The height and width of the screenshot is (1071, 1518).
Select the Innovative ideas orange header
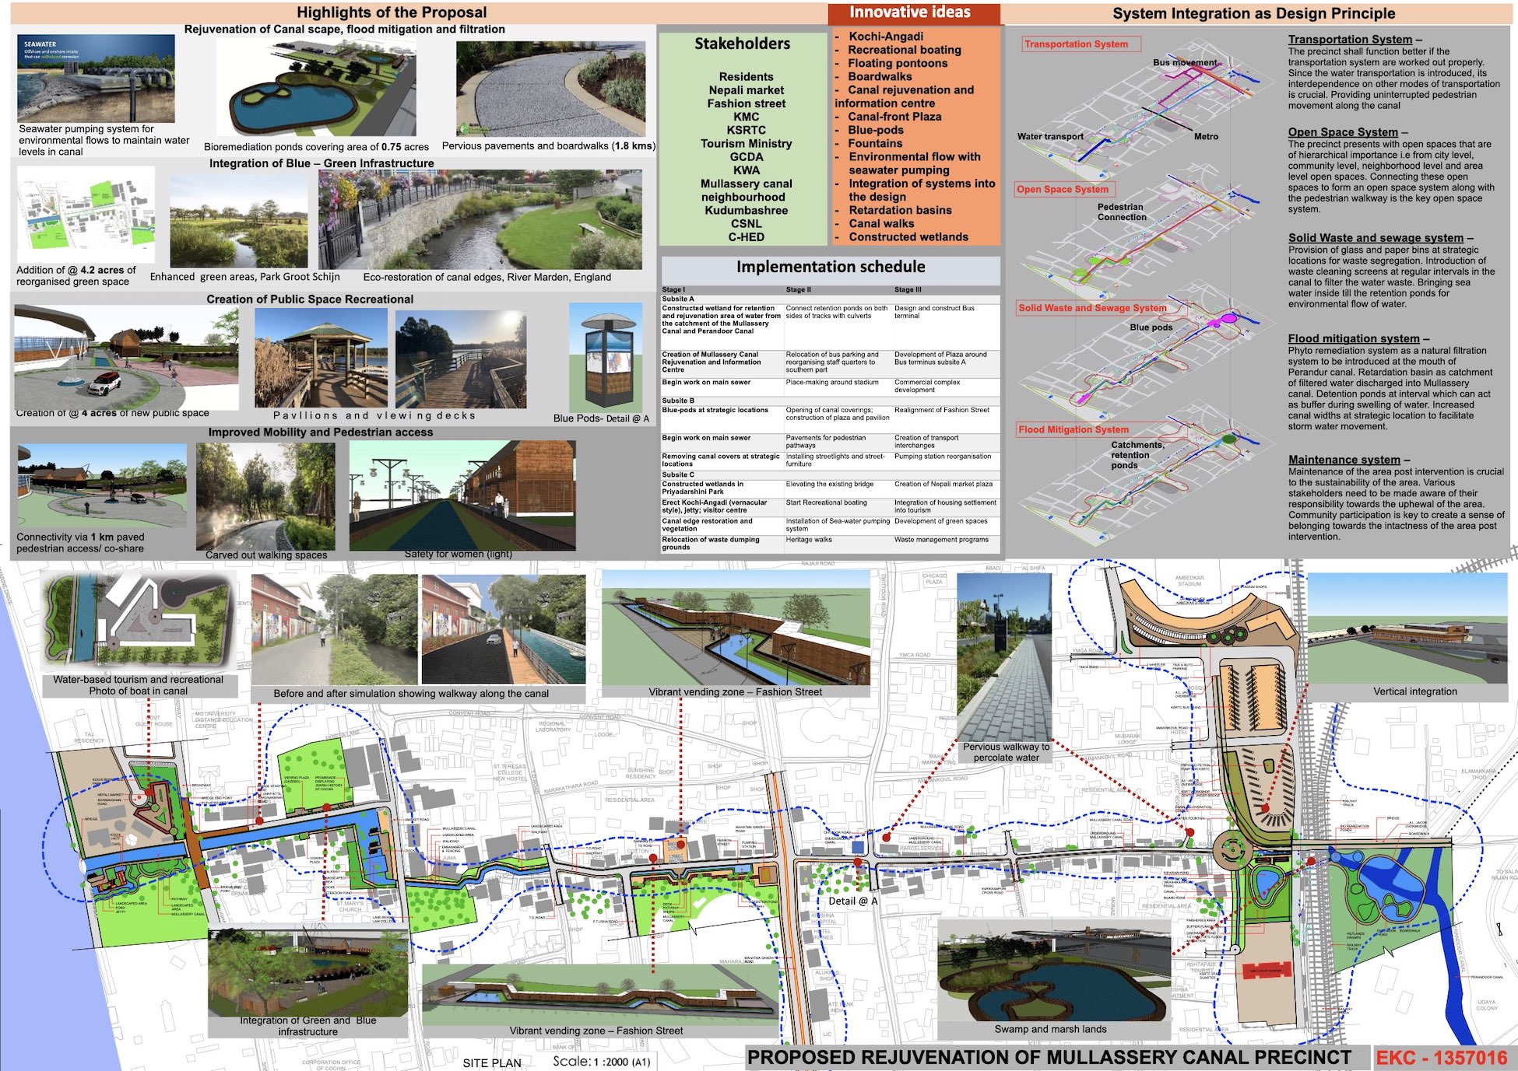pyautogui.click(x=910, y=12)
